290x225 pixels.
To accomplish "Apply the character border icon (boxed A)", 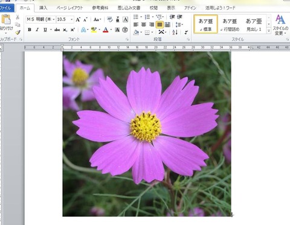I will pos(125,19).
